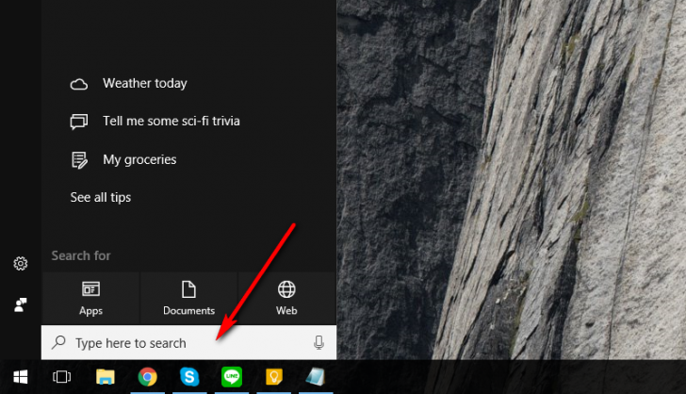Select Tell me some sci-fi trivia

pos(171,121)
